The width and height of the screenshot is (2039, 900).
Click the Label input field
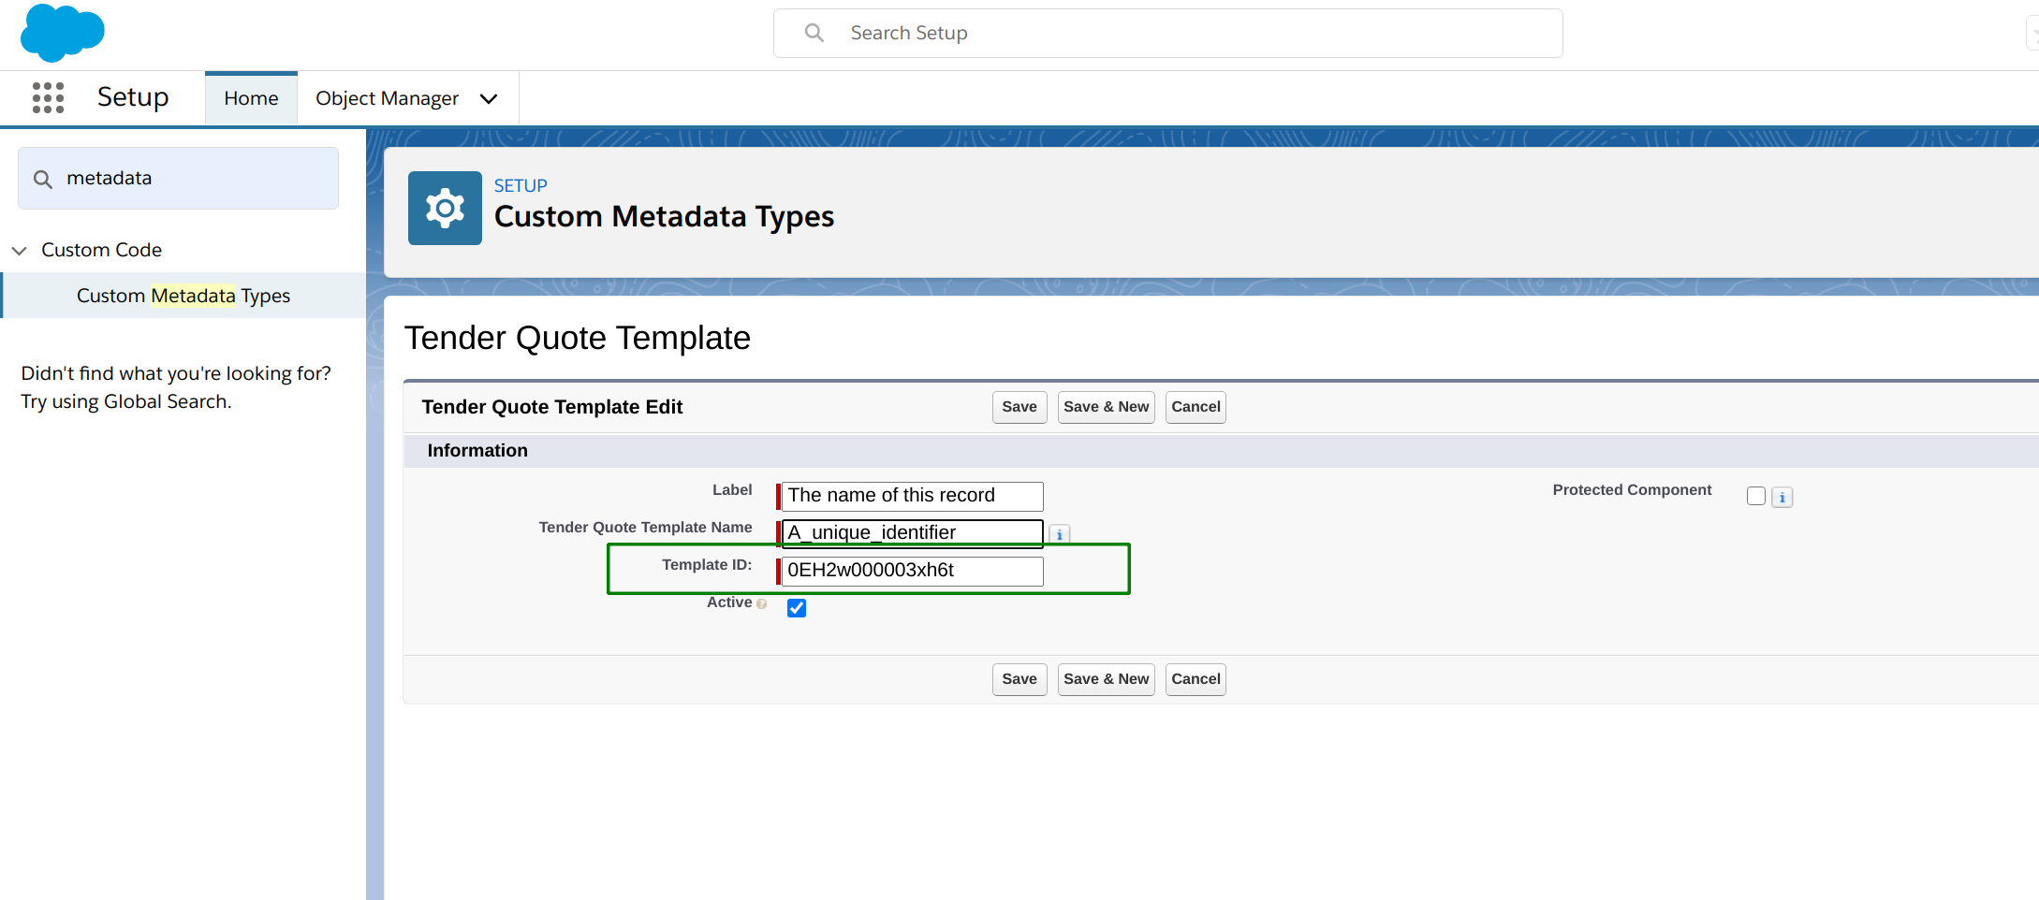click(x=912, y=496)
